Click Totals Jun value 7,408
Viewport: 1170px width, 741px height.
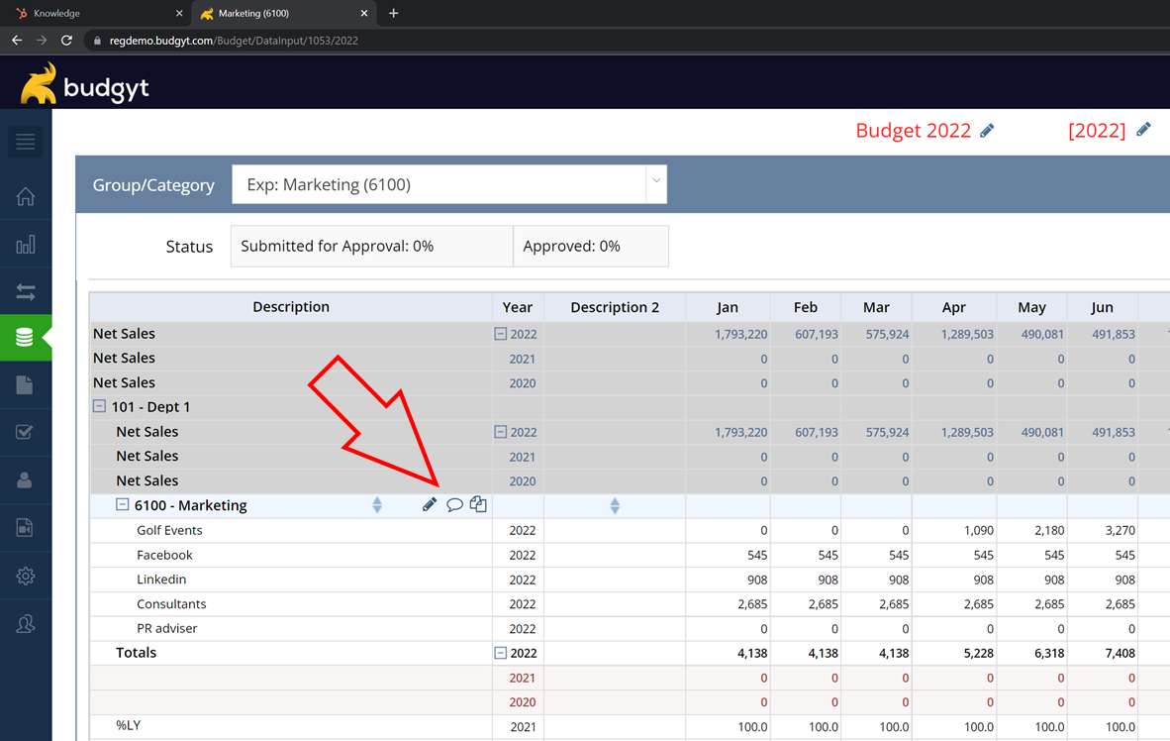(x=1120, y=653)
